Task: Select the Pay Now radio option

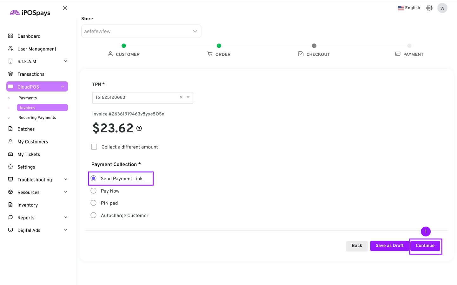Action: pyautogui.click(x=94, y=191)
